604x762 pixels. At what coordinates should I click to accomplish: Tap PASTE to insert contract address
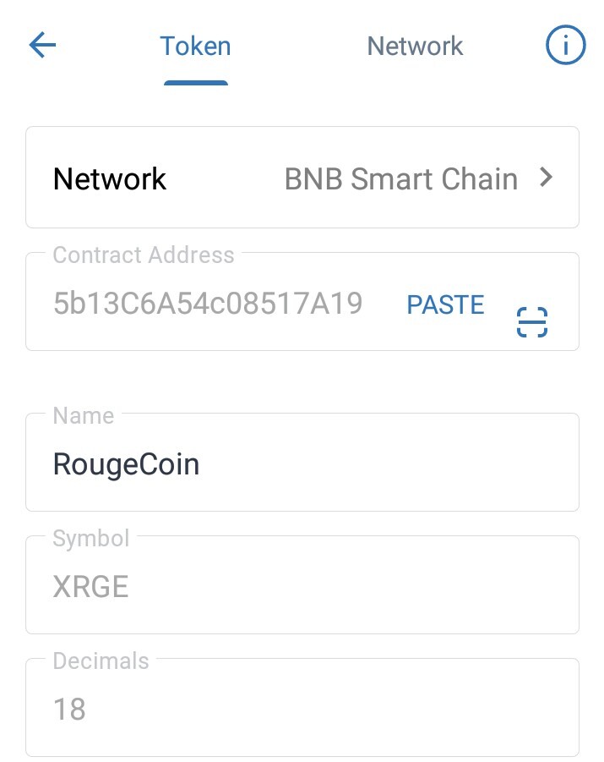(x=445, y=304)
